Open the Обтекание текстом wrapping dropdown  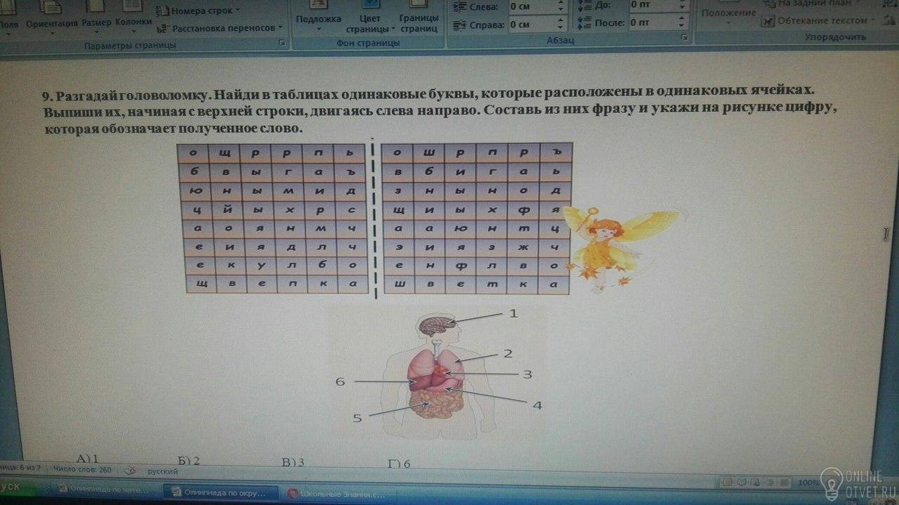815,21
